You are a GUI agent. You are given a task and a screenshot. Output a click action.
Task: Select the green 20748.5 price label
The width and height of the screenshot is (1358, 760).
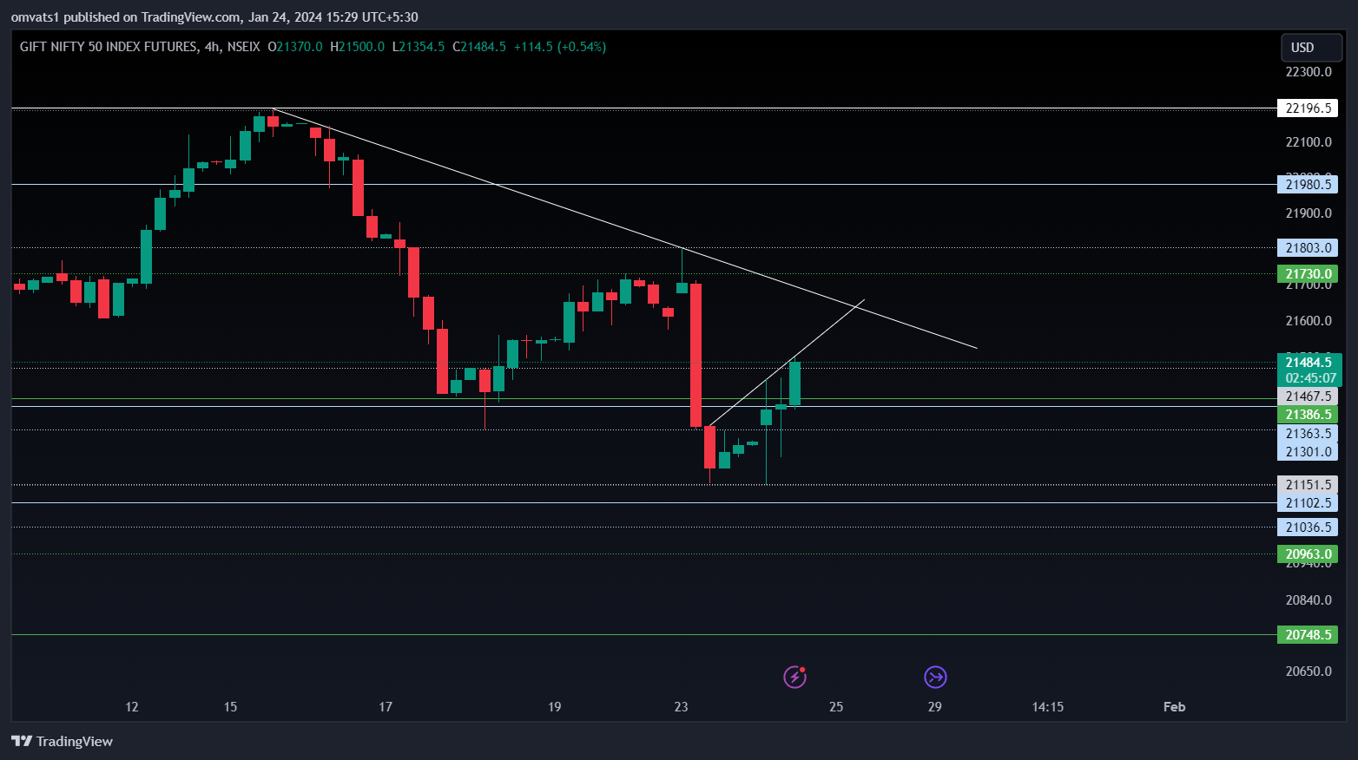pos(1308,635)
